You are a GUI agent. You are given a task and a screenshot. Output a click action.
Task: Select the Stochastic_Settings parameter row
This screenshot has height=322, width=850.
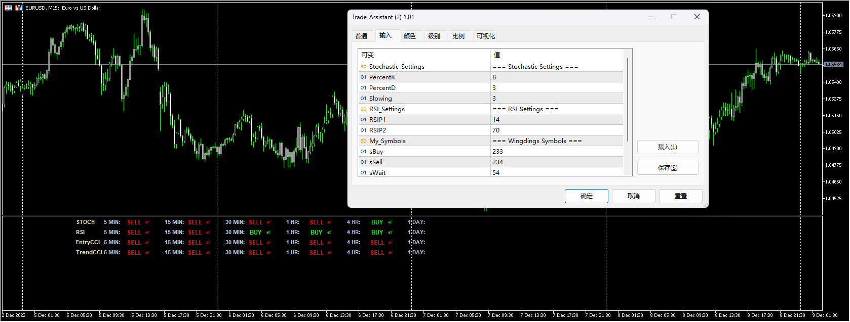pyautogui.click(x=490, y=67)
